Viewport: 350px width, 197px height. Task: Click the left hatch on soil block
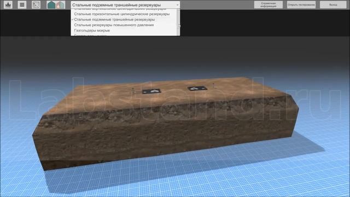151,91
